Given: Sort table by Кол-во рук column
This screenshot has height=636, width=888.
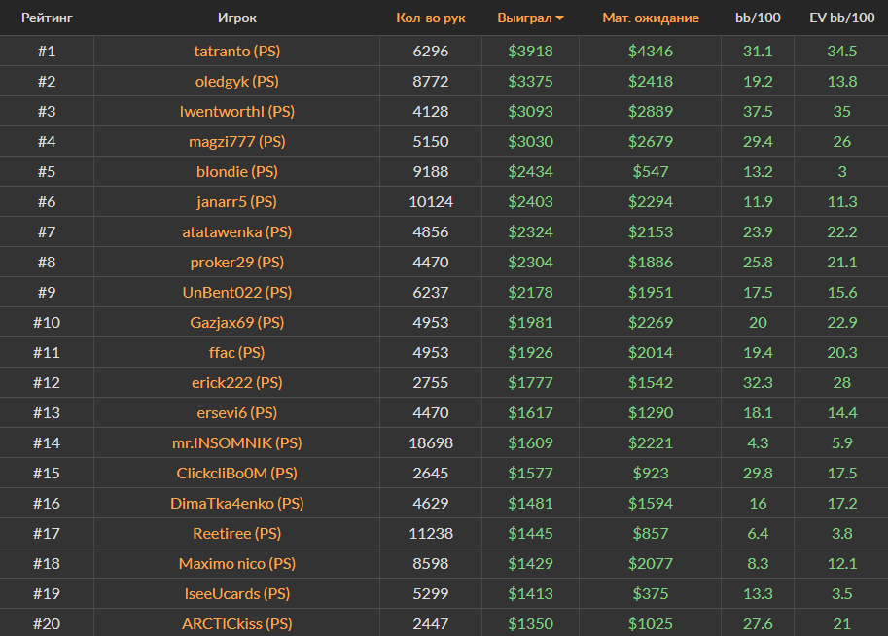Looking at the screenshot, I should (431, 18).
